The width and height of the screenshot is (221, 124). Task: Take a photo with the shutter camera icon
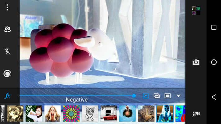196,62
